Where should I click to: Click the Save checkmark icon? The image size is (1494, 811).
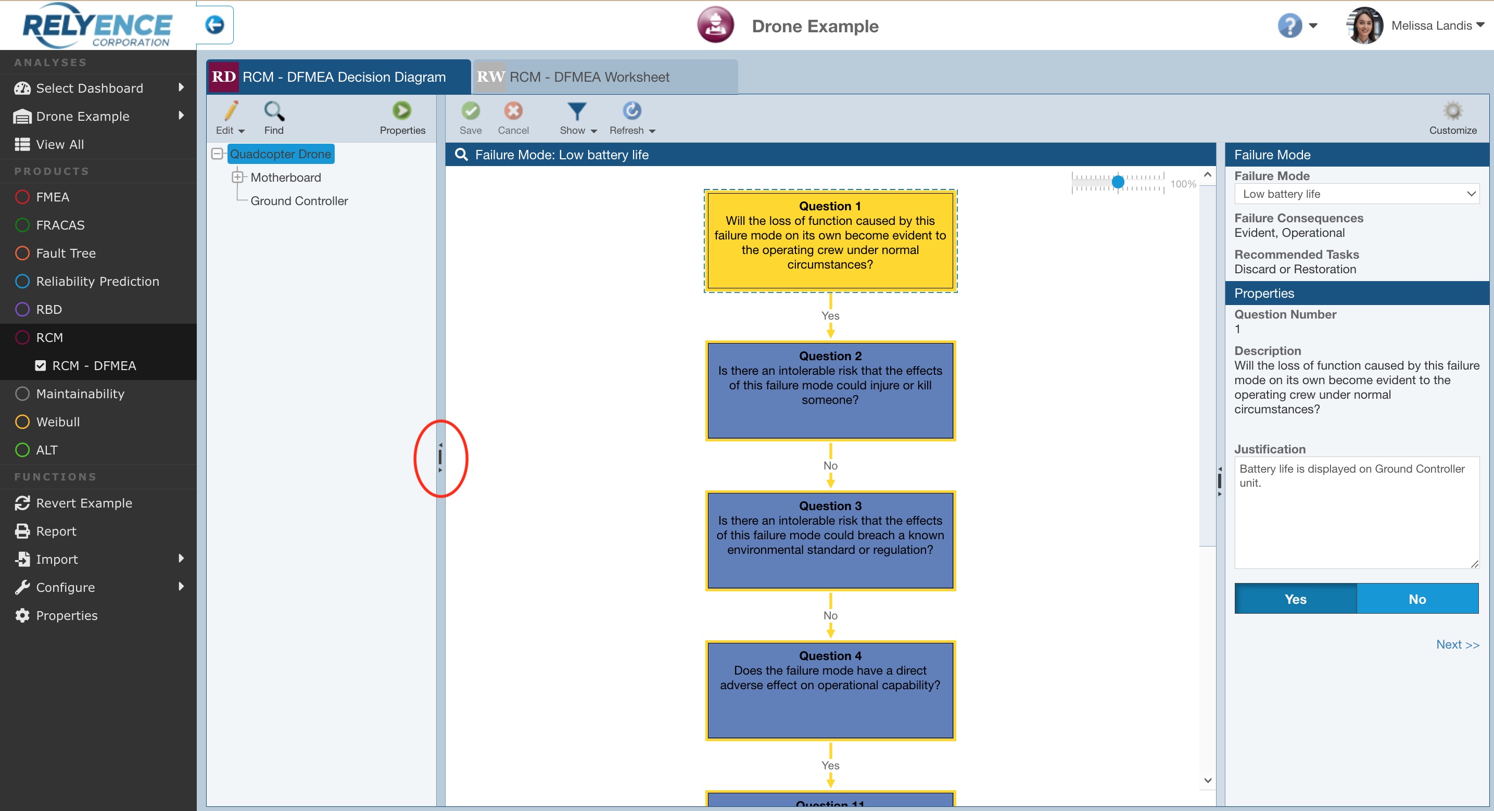(x=471, y=111)
